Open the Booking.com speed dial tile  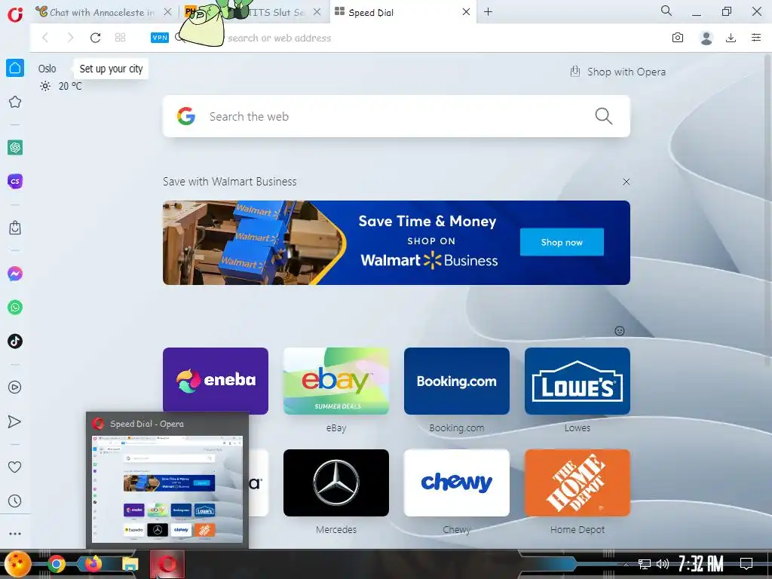457,381
